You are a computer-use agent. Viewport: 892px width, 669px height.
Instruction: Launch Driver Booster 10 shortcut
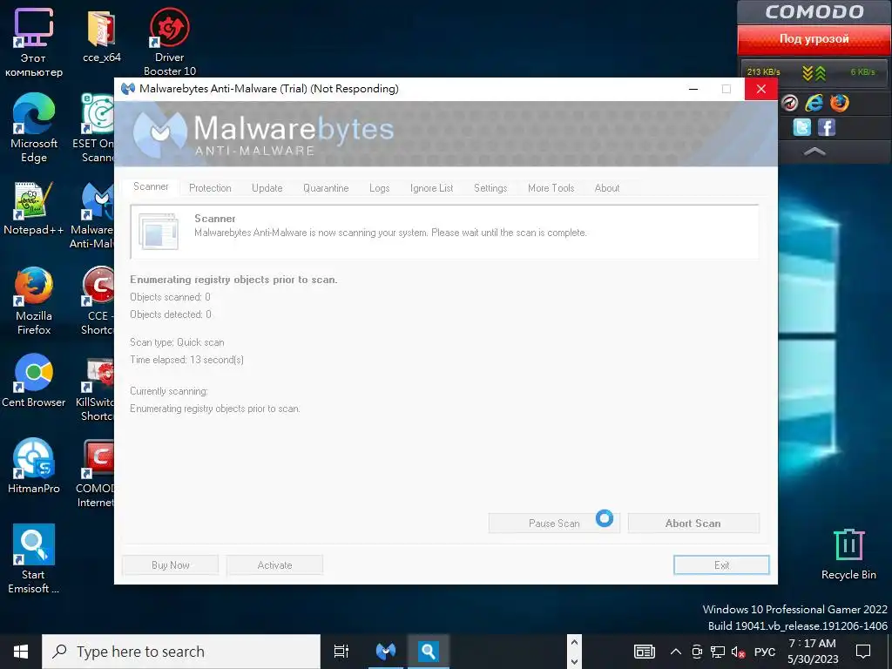coord(170,42)
